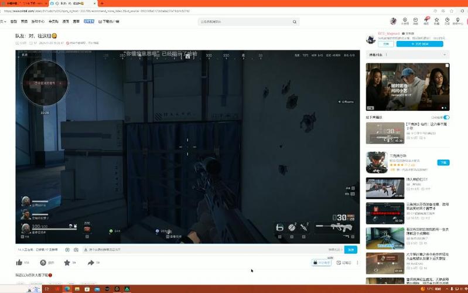This screenshot has width=468, height=293.
Task: Open the File Explorer icon in taskbar
Action: tap(77, 289)
